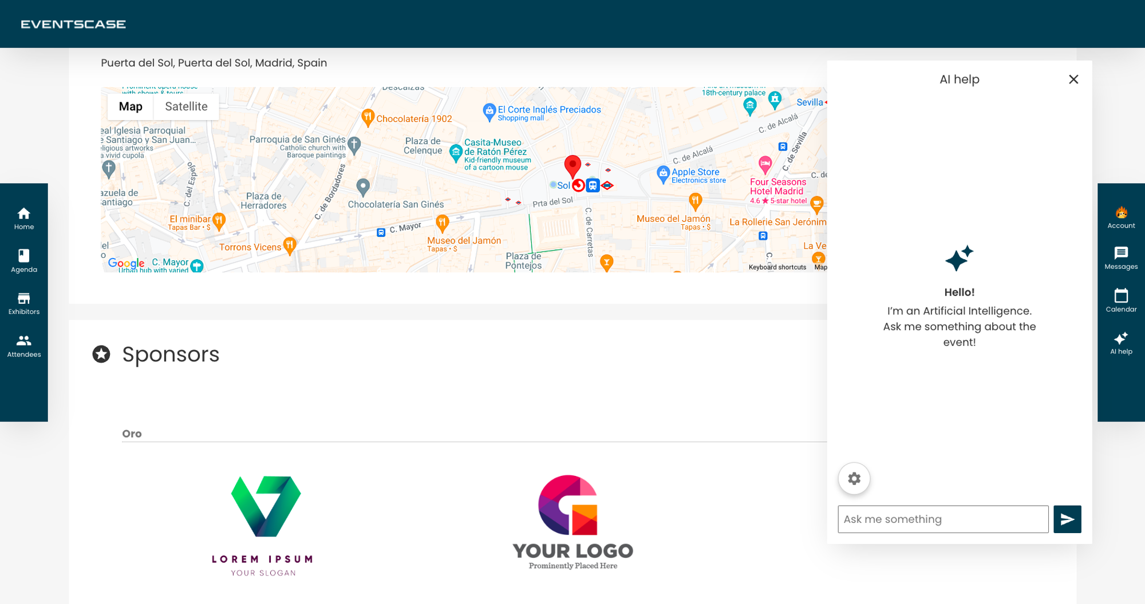
Task: Switch map to Satellite view
Action: (x=186, y=106)
